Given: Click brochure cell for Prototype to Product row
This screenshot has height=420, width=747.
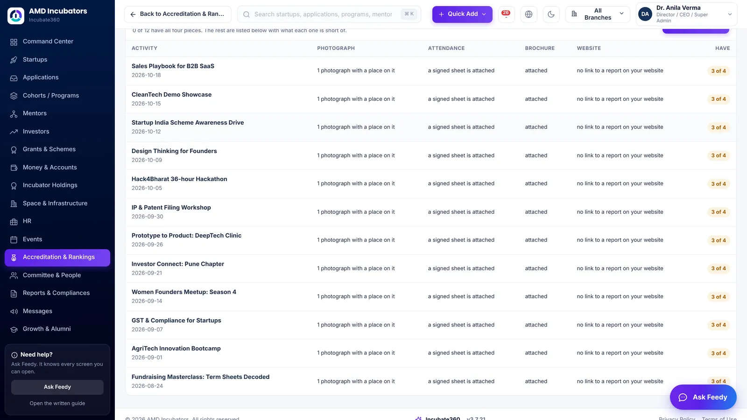Looking at the screenshot, I should [536, 240].
